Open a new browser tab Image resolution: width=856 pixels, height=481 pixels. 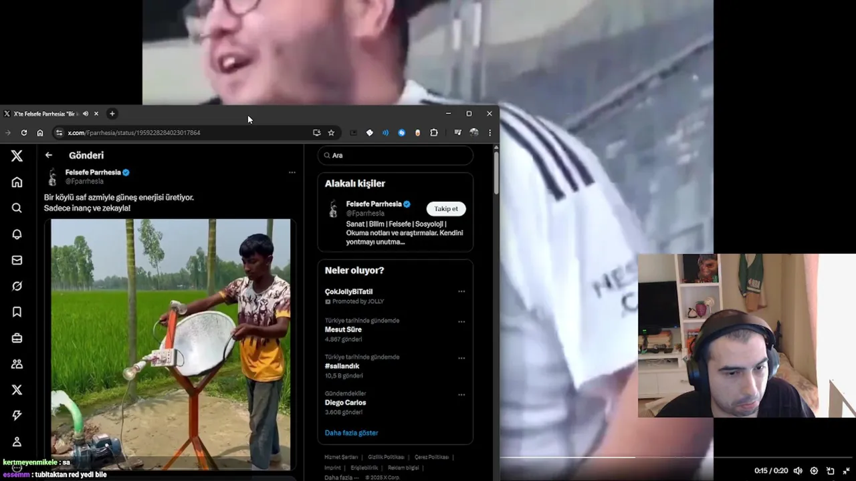pyautogui.click(x=112, y=114)
